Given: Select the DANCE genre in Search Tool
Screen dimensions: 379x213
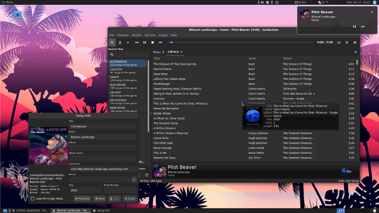Looking at the screenshot, I should pos(127,79).
